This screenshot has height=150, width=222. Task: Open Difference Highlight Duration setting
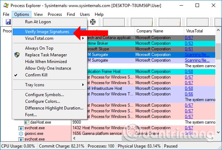[49, 108]
